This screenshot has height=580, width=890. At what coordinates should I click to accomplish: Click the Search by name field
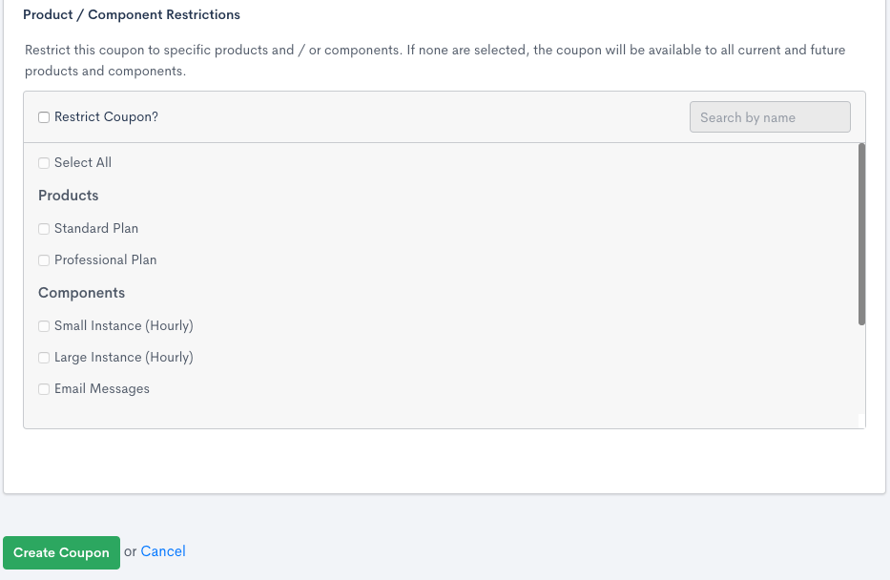coord(769,116)
